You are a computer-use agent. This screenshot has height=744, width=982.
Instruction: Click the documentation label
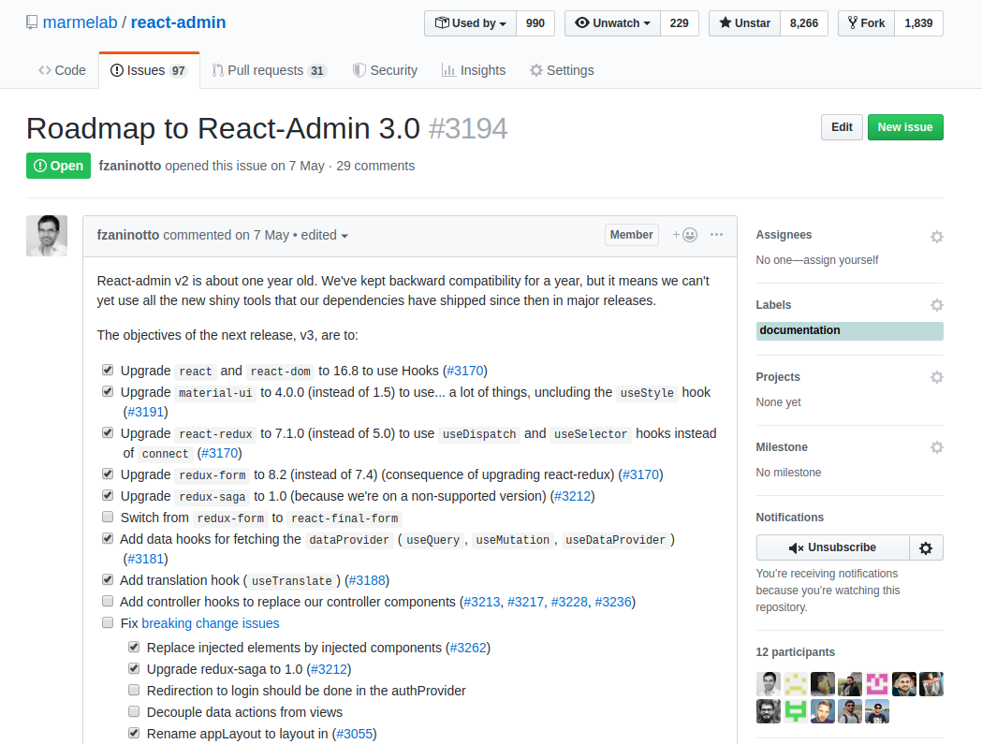tap(849, 330)
